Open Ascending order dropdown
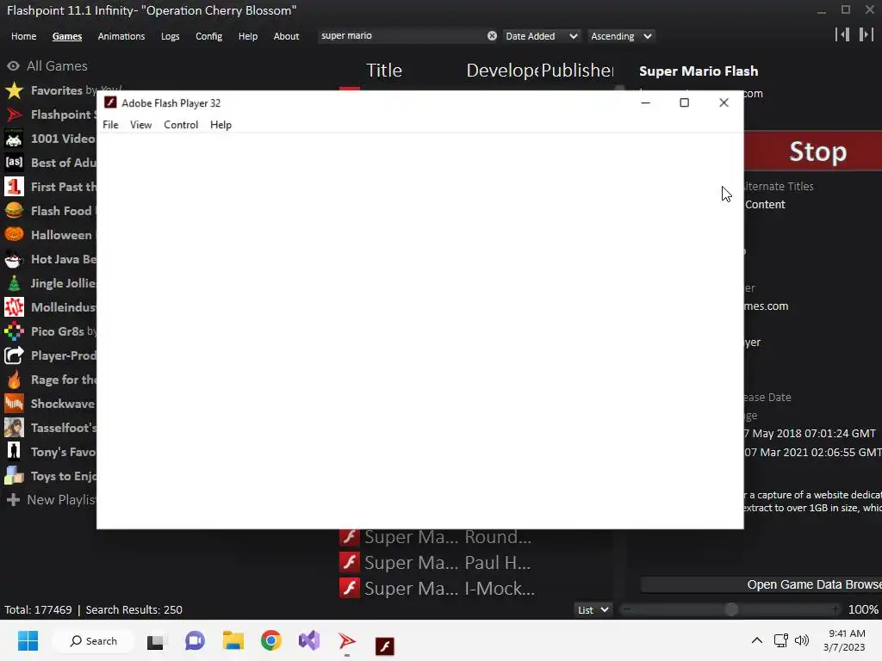Viewport: 882px width, 661px height. (x=621, y=36)
